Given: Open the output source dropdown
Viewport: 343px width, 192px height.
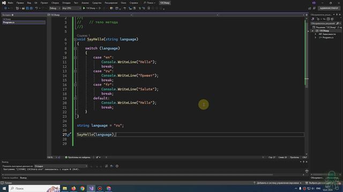Looking at the screenshot, I should coord(61,166).
